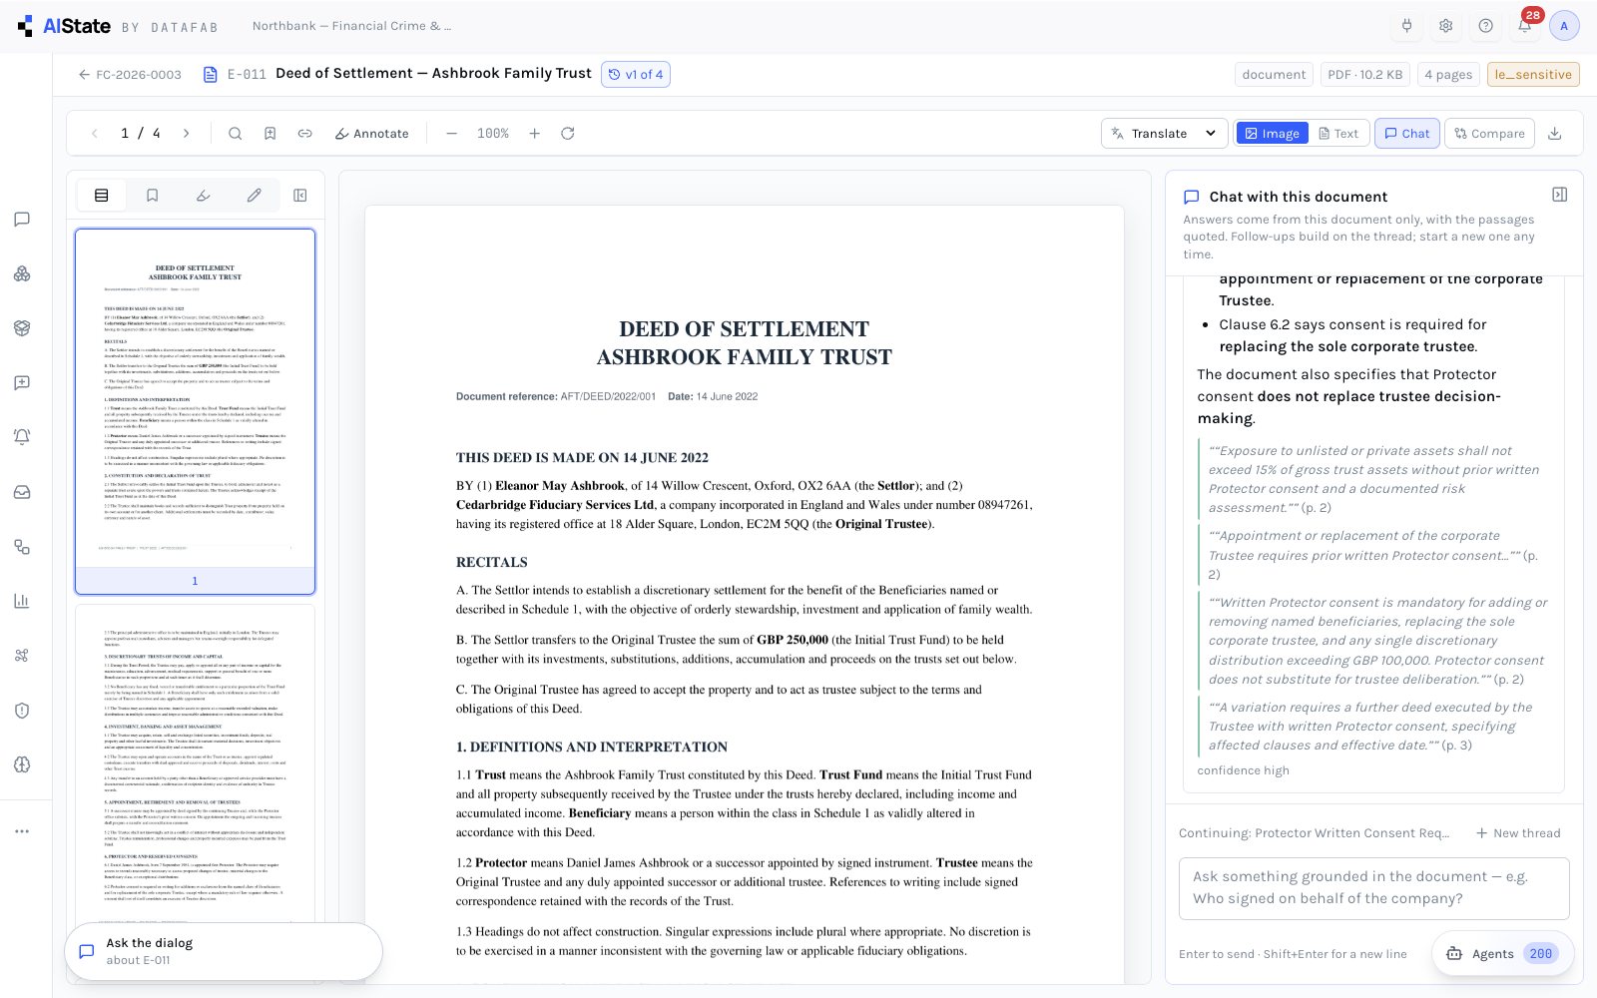Open analytics bar-chart sidebar icon

tap(22, 601)
